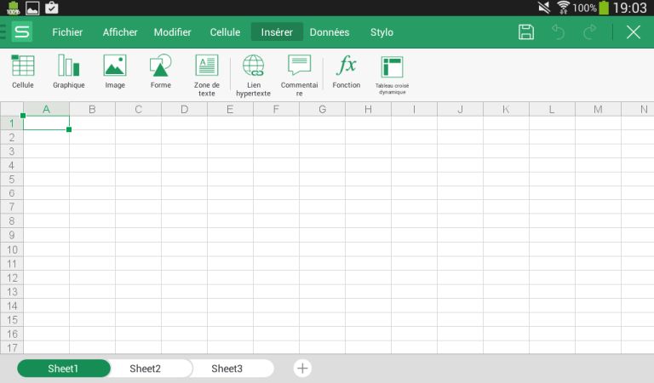
Task: Insert a picture with the Image icon
Action: (115, 71)
